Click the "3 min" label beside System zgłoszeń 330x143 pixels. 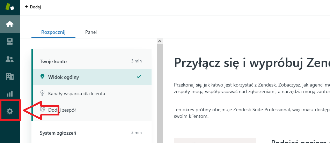point(137,133)
